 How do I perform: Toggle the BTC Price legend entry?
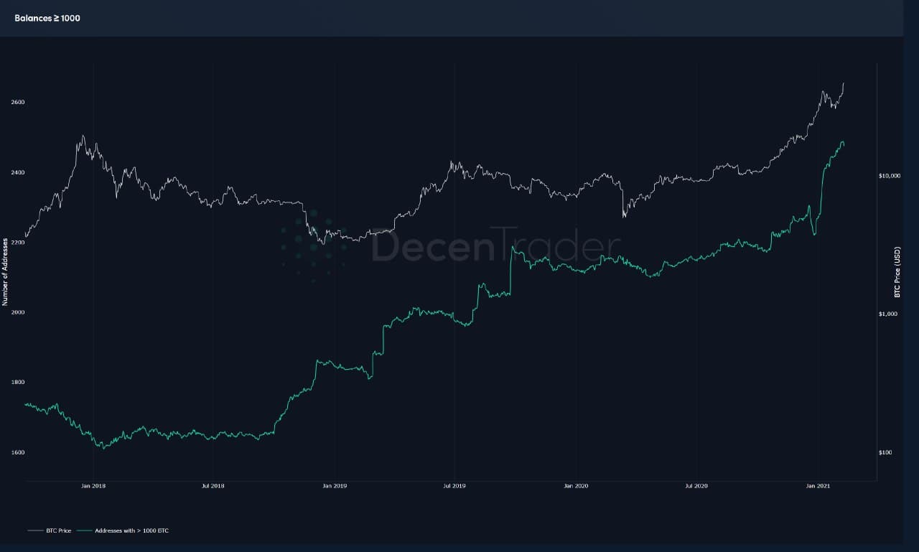58,530
